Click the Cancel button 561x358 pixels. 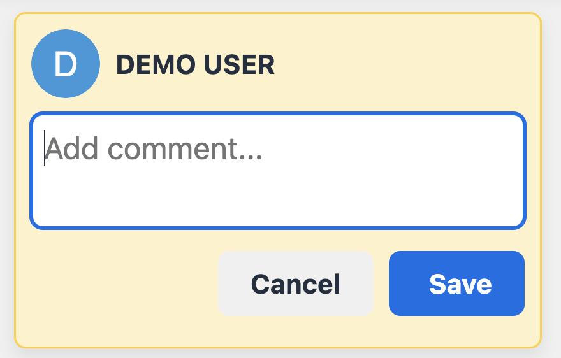295,283
